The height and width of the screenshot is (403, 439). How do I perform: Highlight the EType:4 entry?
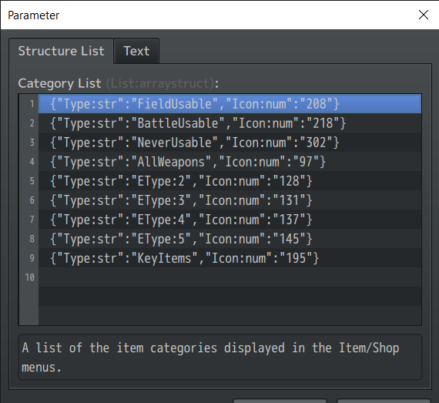coord(230,220)
